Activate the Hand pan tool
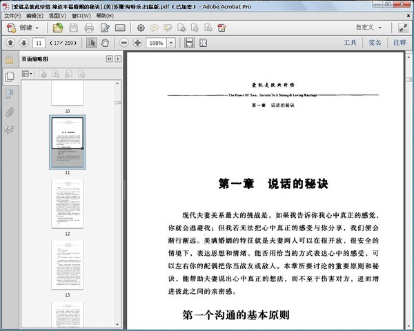This screenshot has width=414, height=331. coord(105,43)
